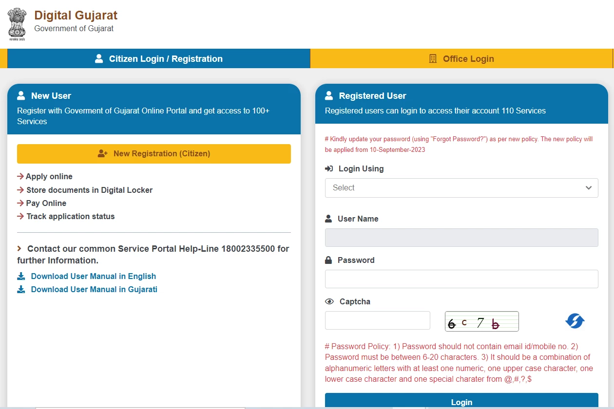
Task: Switch to Citizen Login / Registration tab
Action: [159, 59]
